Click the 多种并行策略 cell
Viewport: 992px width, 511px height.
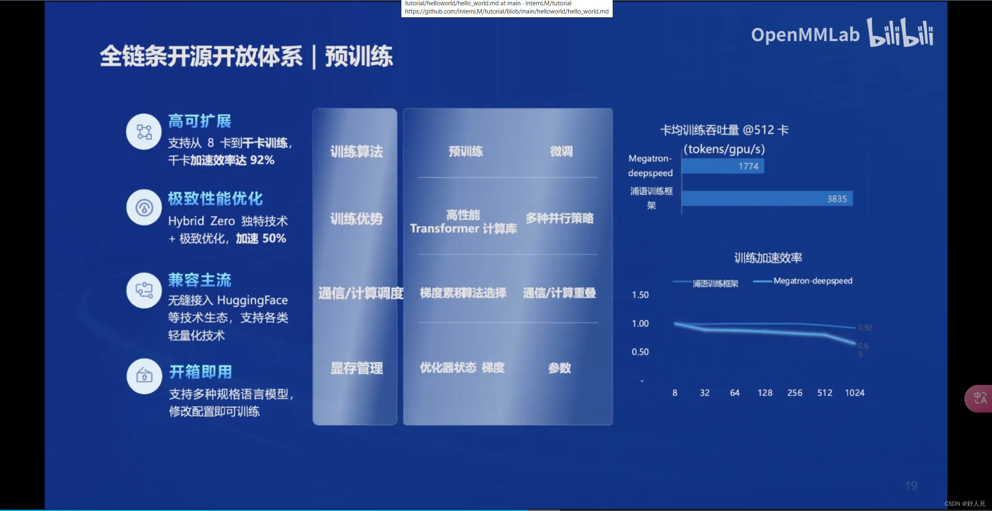(x=560, y=218)
